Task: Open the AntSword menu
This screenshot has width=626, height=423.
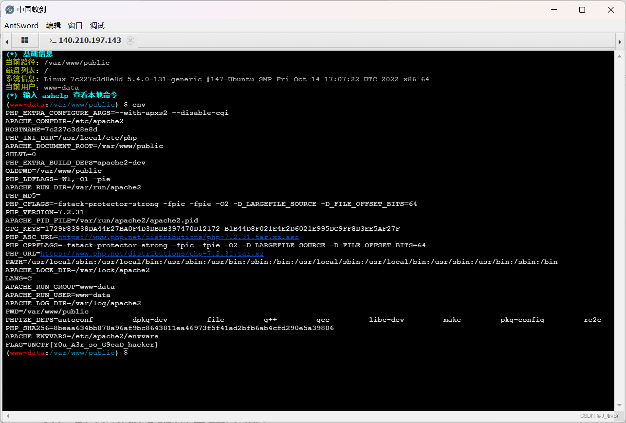Action: point(21,25)
